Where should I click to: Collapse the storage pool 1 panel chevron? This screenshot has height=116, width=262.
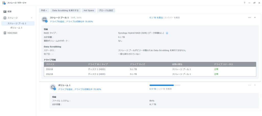click(x=255, y=18)
